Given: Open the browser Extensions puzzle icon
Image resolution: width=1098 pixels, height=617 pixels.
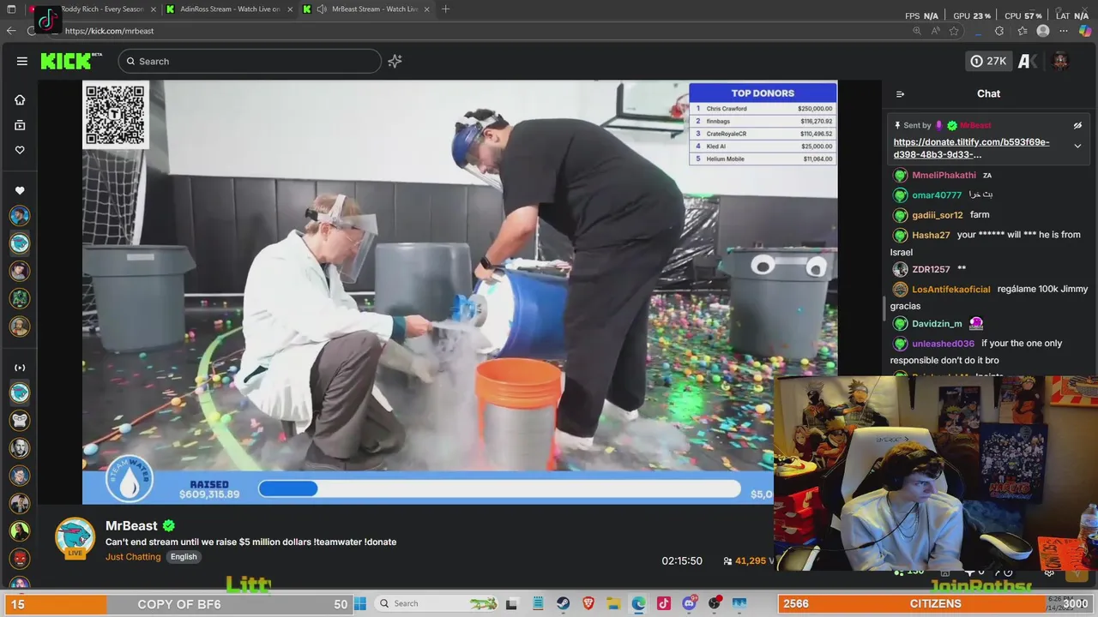Looking at the screenshot, I should point(999,31).
